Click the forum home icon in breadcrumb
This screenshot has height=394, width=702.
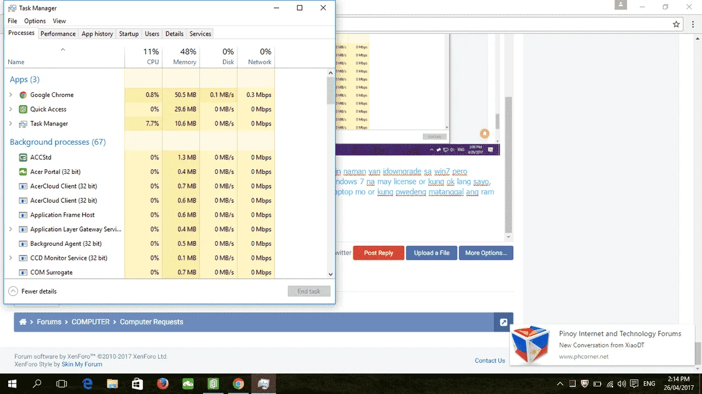[x=23, y=322]
